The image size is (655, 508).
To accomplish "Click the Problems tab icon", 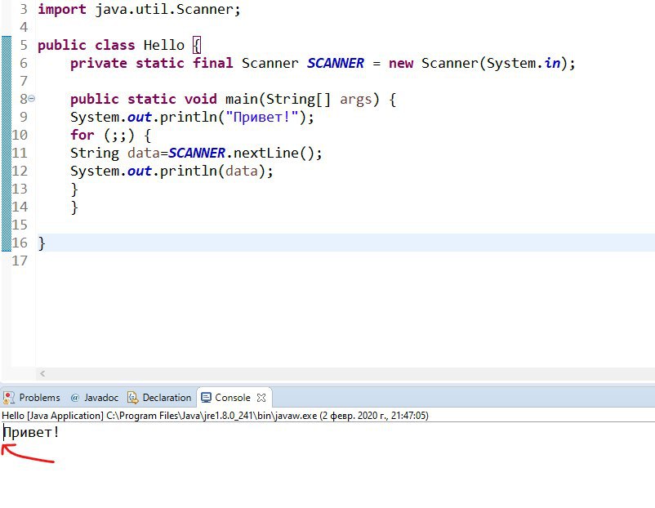I will (x=9, y=398).
